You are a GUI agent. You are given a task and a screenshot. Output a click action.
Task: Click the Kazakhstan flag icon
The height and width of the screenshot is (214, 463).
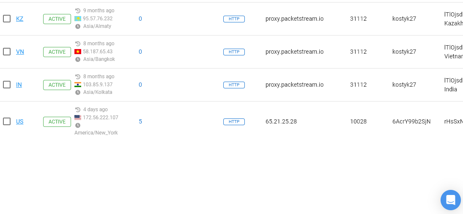(x=78, y=19)
